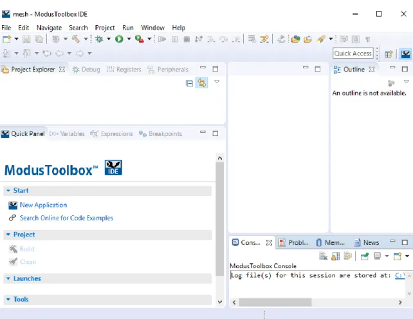
Task: Select the ModusToolbox perspective button
Action: 406,54
